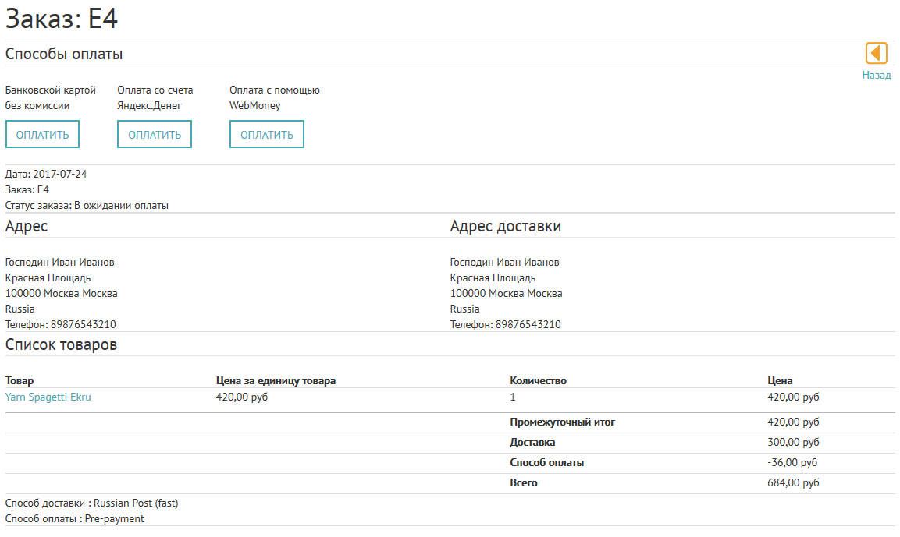The height and width of the screenshot is (537, 900).
Task: Pay by bank card ОПЛАТИТЬ button
Action: pyautogui.click(x=42, y=134)
